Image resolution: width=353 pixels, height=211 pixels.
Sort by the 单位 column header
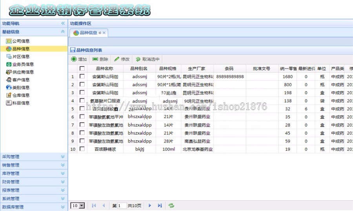[x=322, y=69]
